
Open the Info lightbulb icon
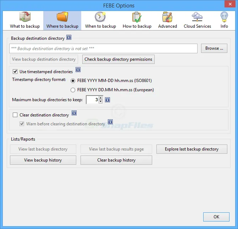tap(224, 17)
